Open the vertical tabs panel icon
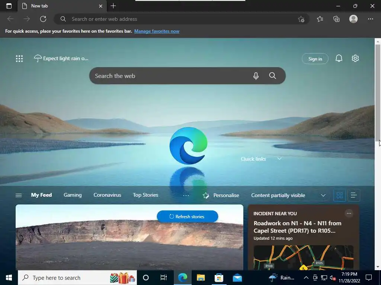 coord(9,6)
